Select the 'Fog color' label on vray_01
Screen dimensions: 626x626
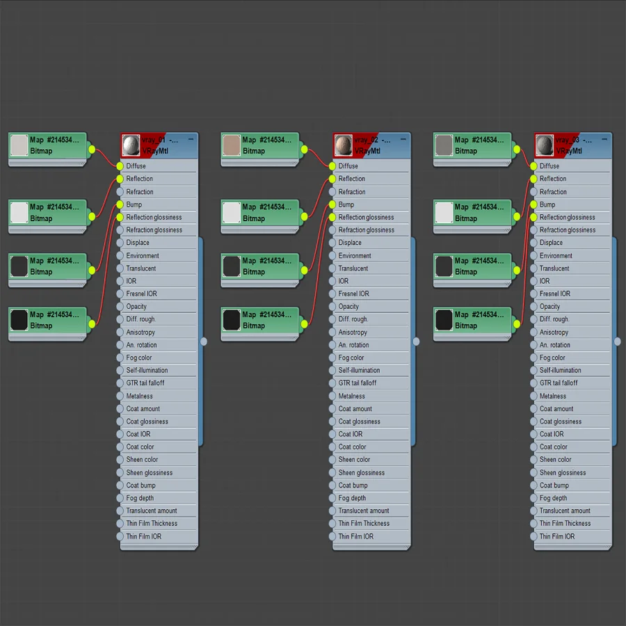(x=139, y=358)
